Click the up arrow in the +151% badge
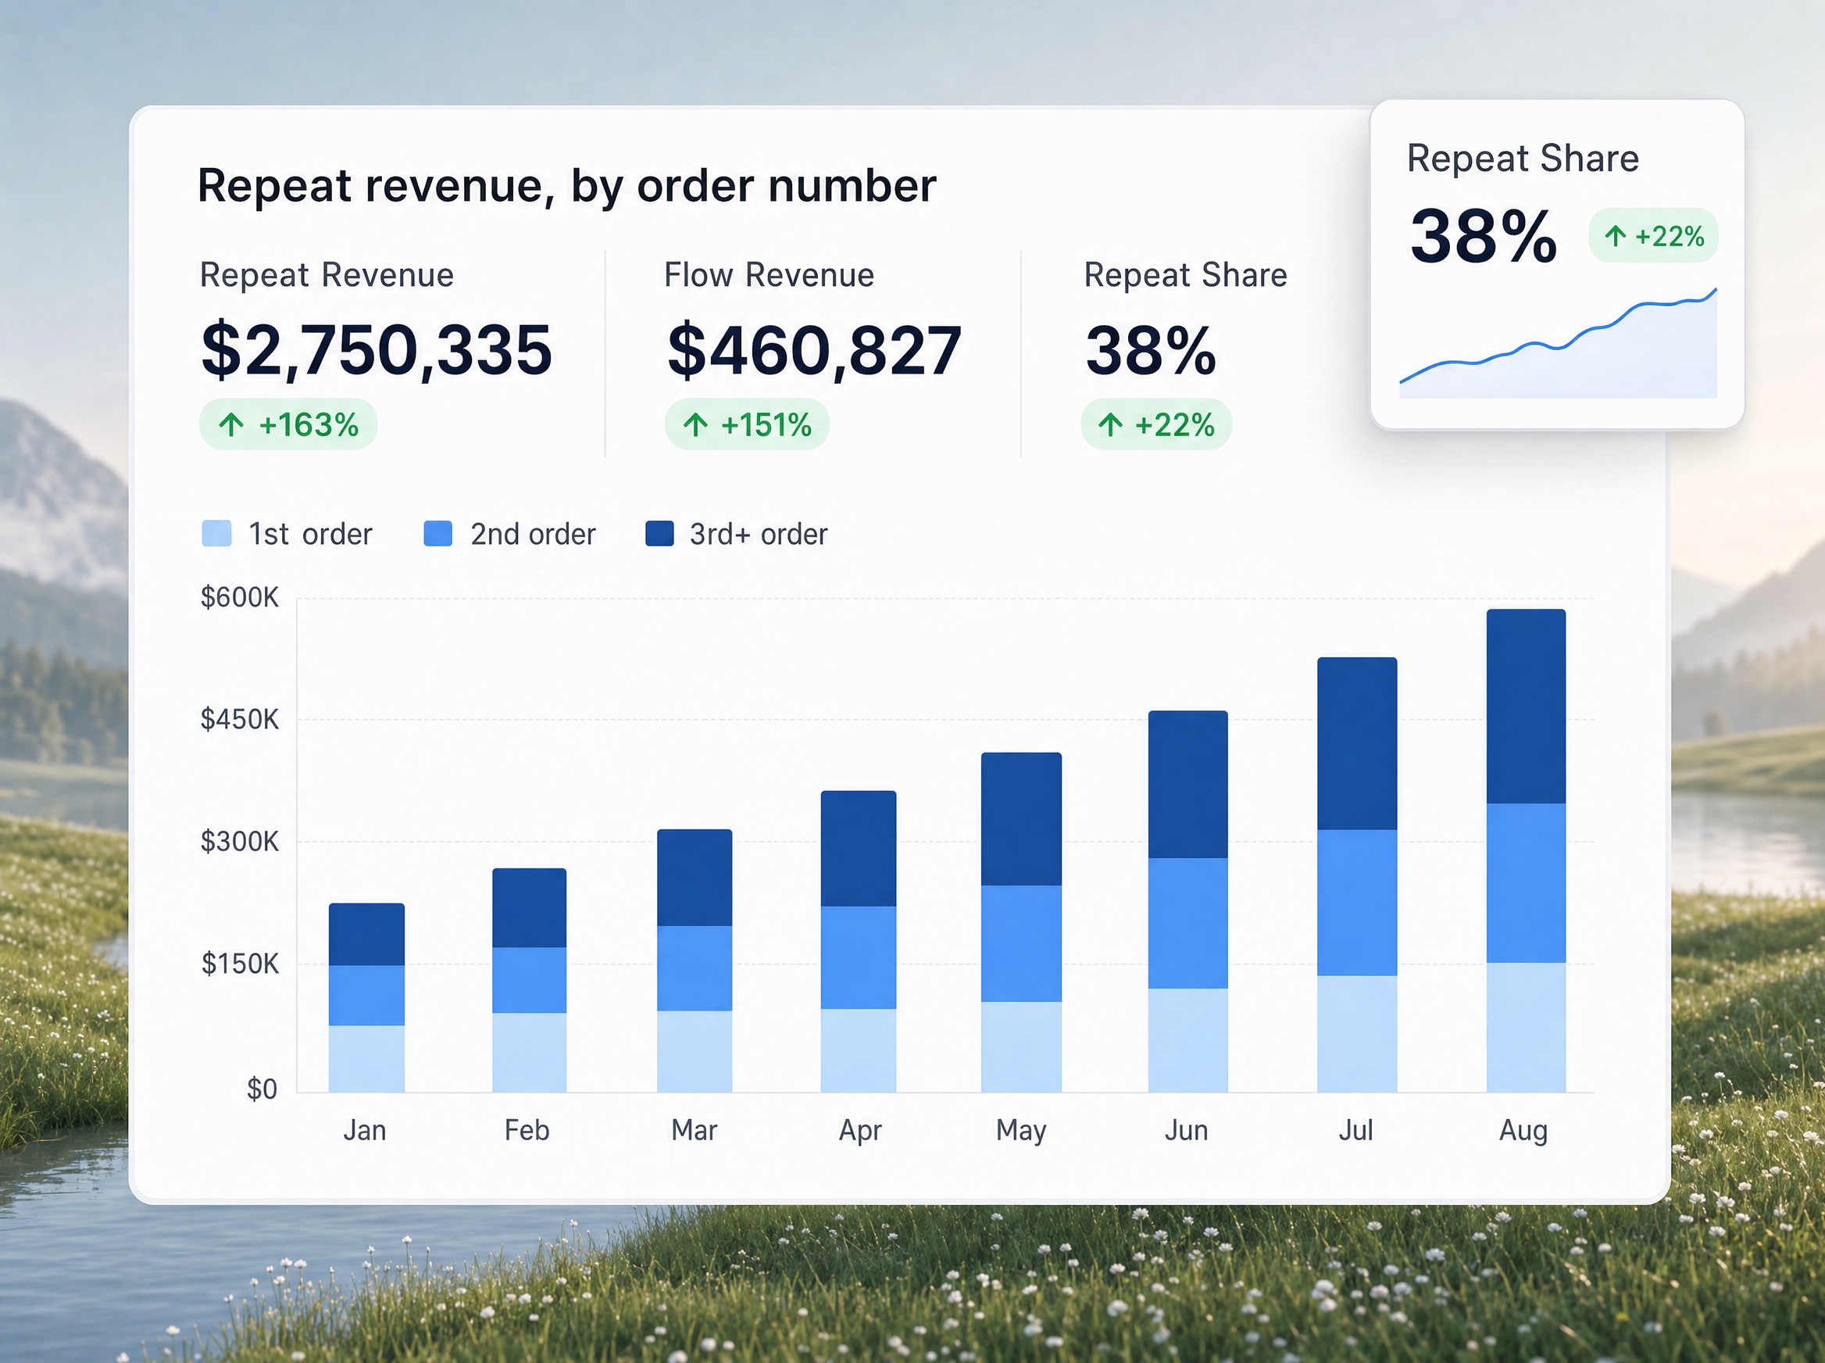This screenshot has width=1825, height=1363. [x=696, y=425]
